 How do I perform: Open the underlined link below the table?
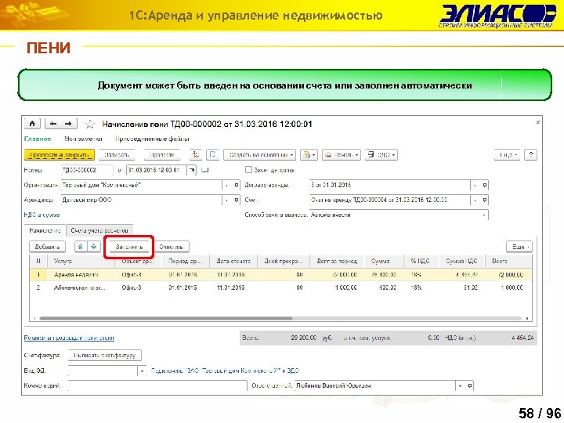click(x=69, y=338)
